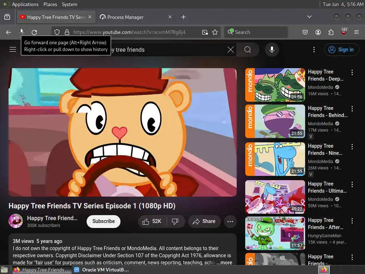Play Happy Tree Friends - Behind thumbnail

pyautogui.click(x=275, y=121)
